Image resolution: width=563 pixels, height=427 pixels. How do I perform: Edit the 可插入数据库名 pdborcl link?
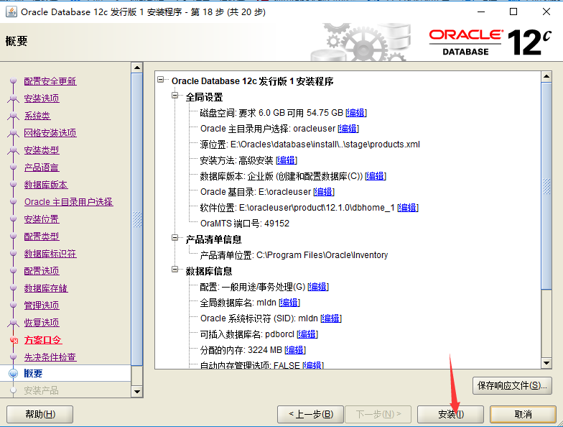tap(307, 334)
